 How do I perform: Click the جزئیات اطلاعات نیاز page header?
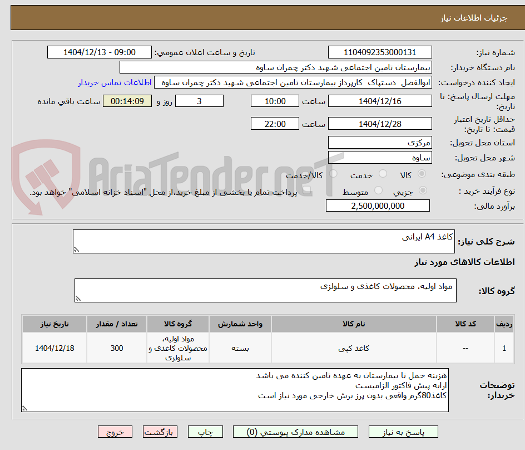click(474, 18)
